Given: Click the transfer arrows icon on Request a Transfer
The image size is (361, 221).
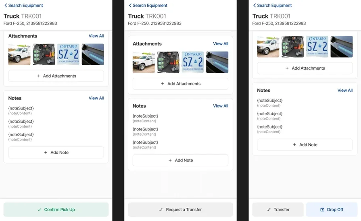Looking at the screenshot, I should point(161,210).
